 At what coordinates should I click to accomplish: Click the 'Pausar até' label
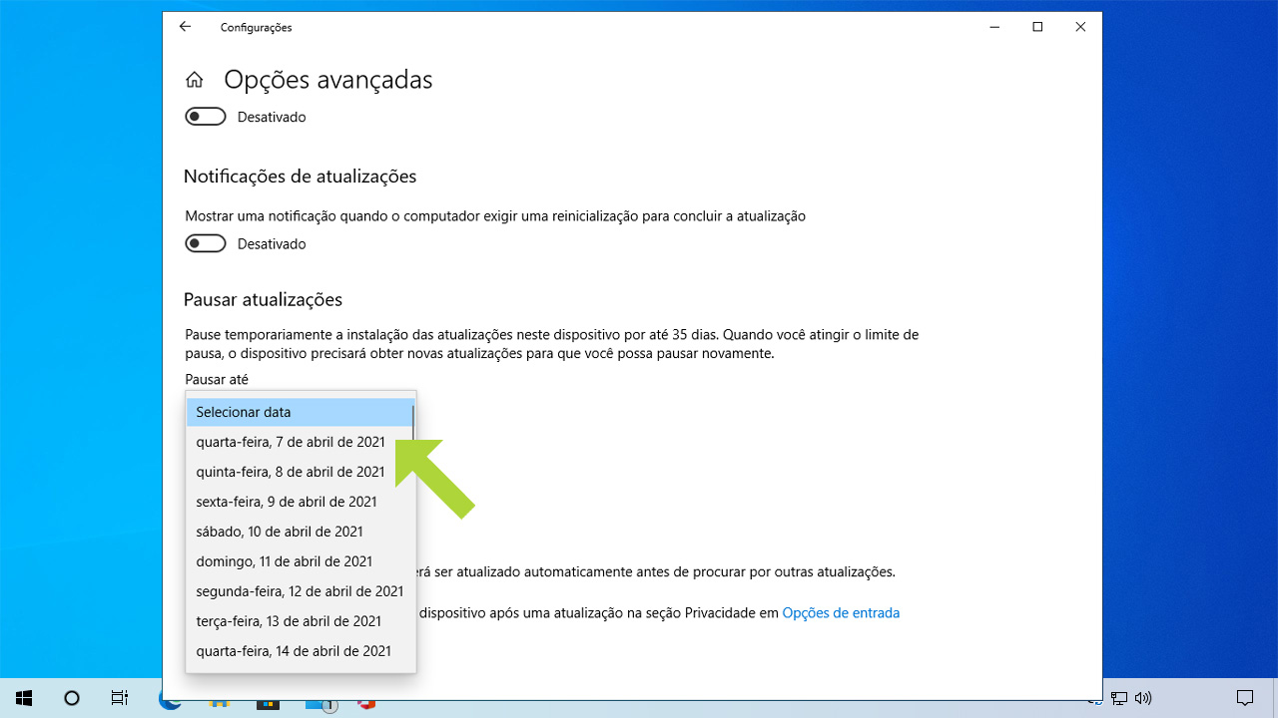point(217,379)
